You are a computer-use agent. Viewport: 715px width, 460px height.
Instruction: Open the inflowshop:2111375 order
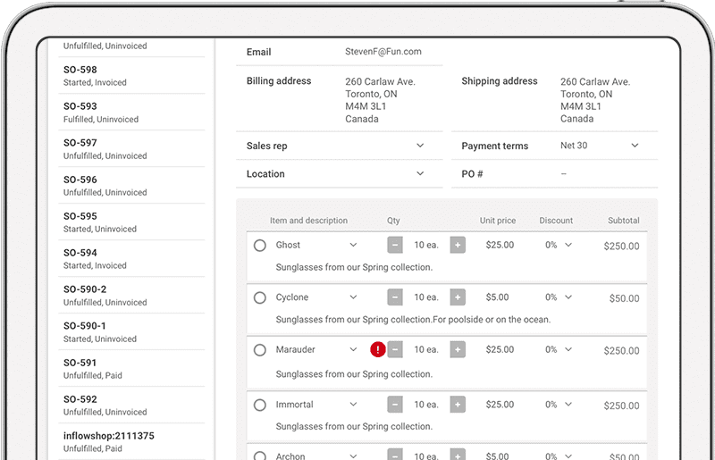[131, 441]
